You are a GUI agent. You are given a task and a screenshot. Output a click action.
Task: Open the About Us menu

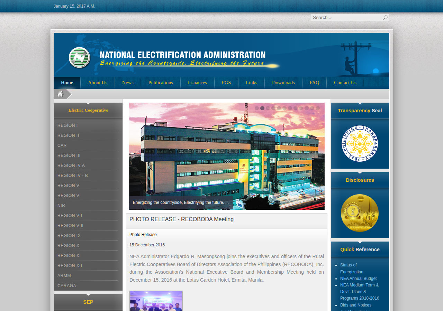point(98,83)
